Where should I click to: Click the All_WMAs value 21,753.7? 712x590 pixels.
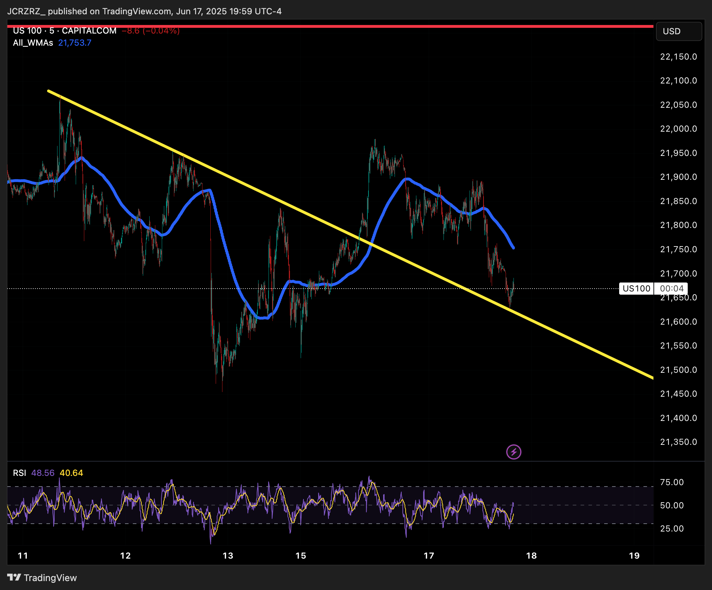click(x=75, y=43)
